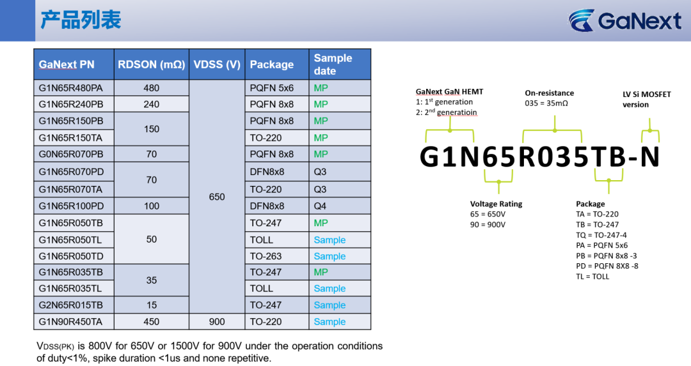Click the GaNext GaN HEMT legend heading
Viewport: 691px width, 366px height.
(x=450, y=91)
